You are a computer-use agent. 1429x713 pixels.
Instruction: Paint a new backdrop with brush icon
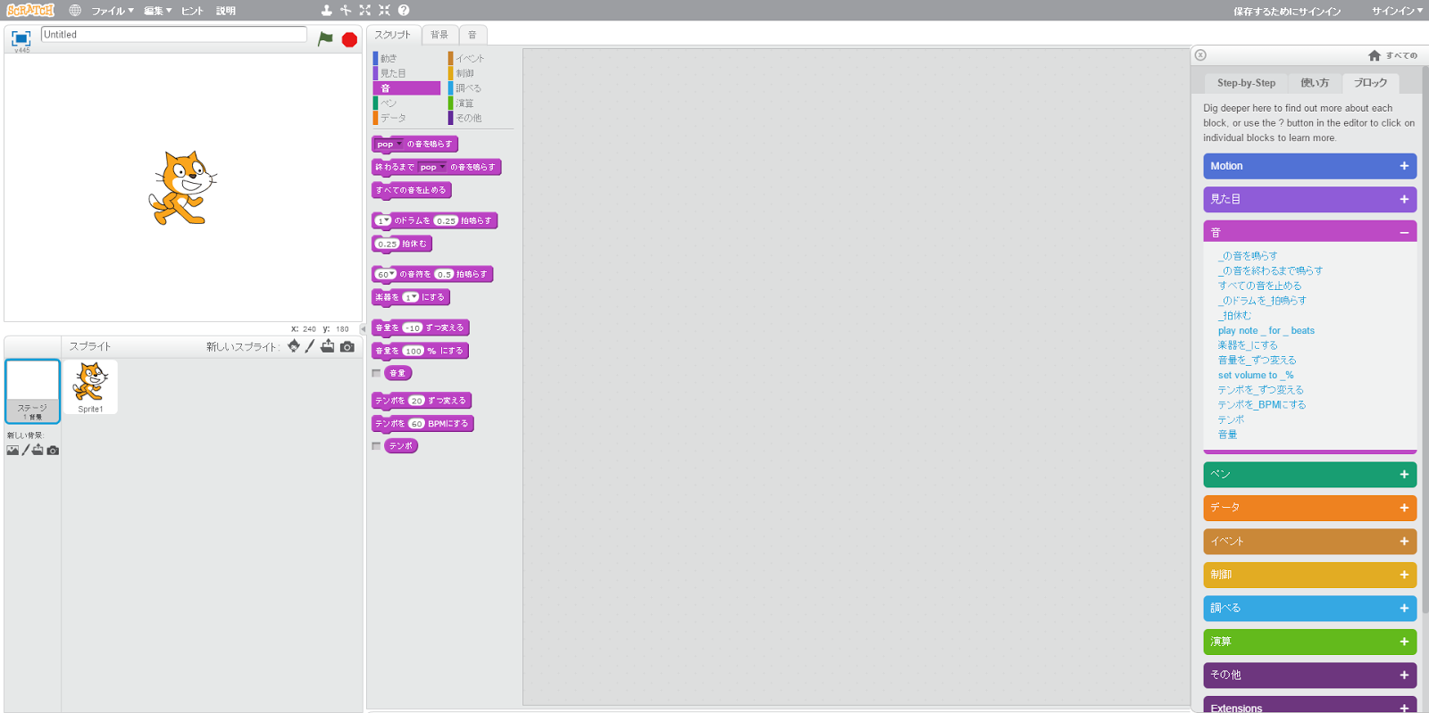tap(25, 451)
